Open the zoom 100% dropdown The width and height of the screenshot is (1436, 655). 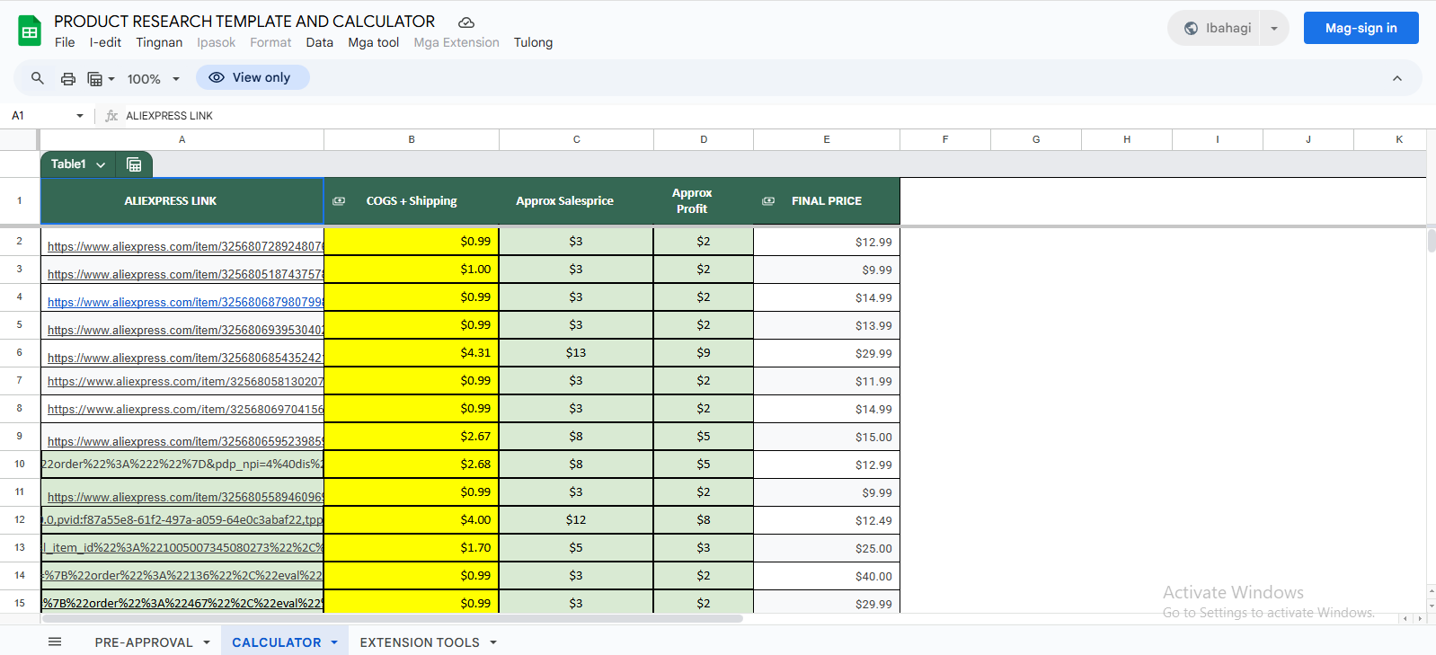(153, 78)
